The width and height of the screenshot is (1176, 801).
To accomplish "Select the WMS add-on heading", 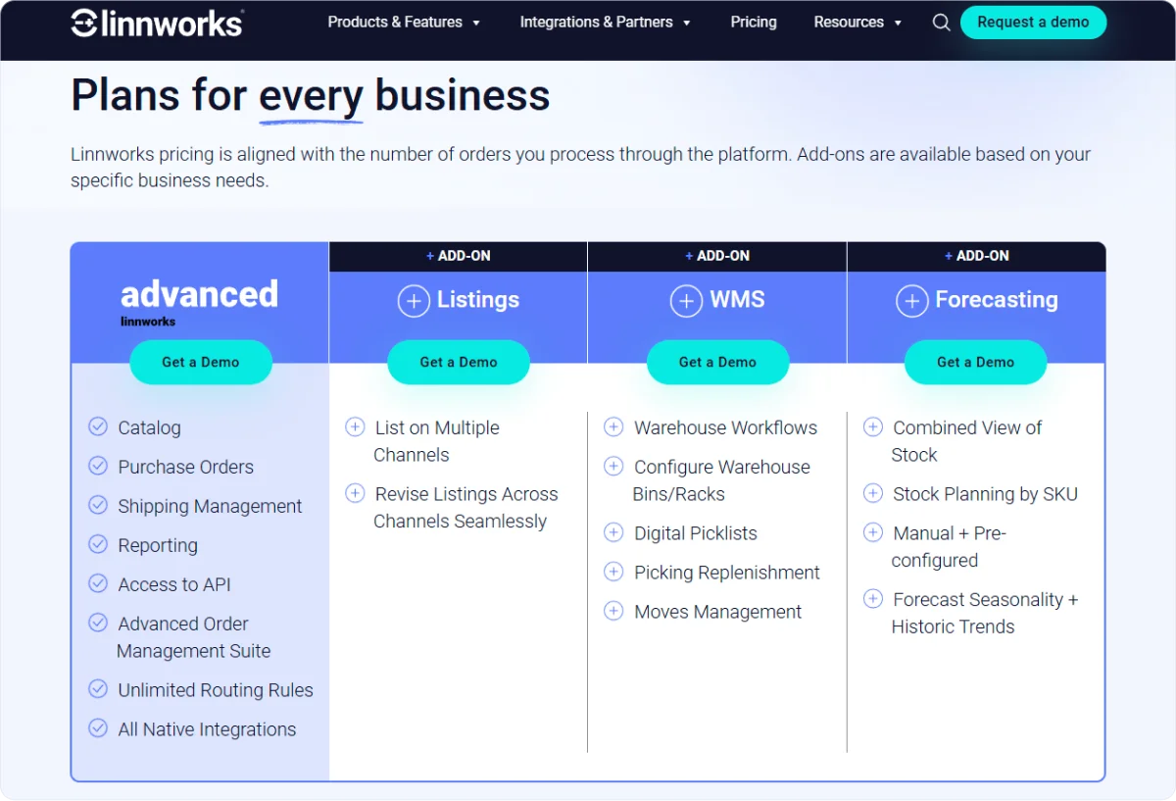I will 737,300.
